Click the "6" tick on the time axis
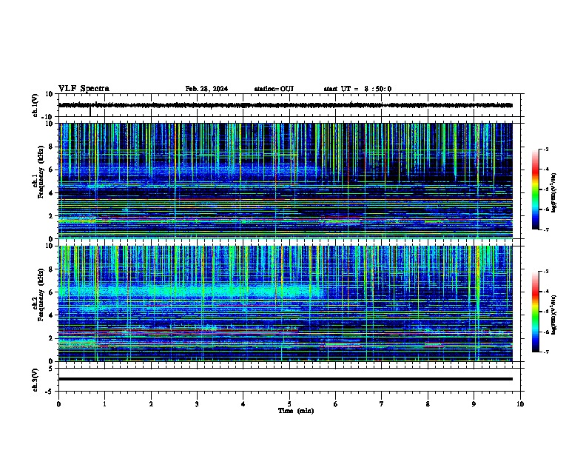586x453 pixels. (x=336, y=404)
